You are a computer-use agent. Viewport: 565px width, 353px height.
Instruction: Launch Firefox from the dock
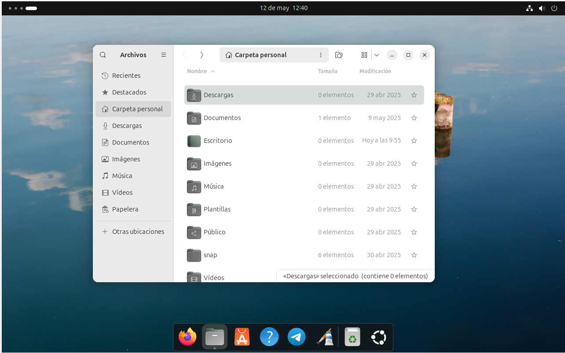tap(187, 337)
